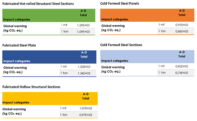Viewport: 197px width, 121px height.
Task: Select the 1.36E+03 steel plate value
Action: point(84,73)
